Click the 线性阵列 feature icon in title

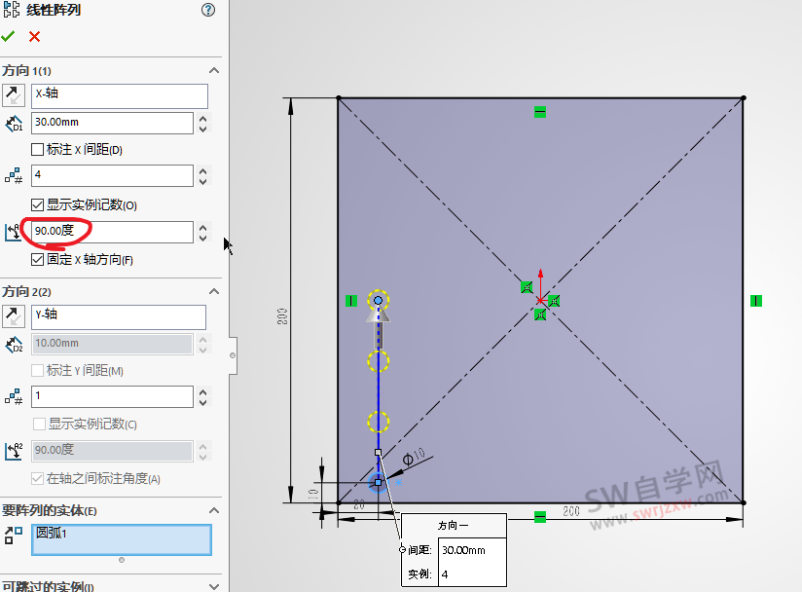10,10
